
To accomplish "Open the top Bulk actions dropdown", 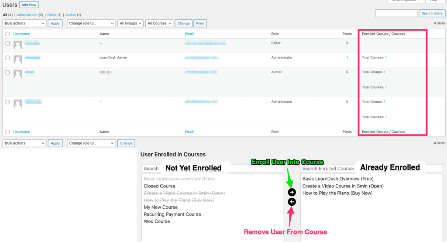I will pos(24,24).
